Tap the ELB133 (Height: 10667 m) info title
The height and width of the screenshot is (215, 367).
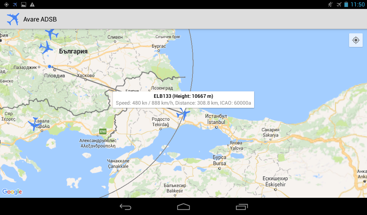point(183,96)
